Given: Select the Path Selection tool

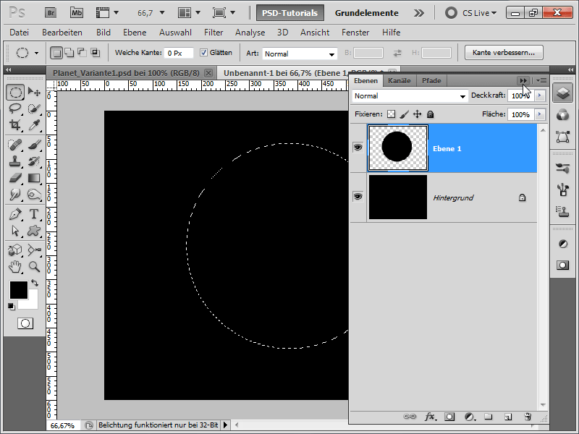Looking at the screenshot, I should [15, 231].
